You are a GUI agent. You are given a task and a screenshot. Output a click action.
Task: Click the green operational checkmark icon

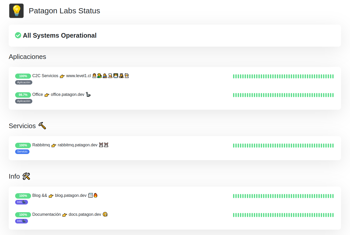click(x=18, y=35)
